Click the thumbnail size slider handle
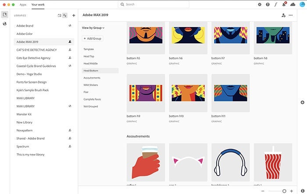 pyautogui.click(x=284, y=191)
